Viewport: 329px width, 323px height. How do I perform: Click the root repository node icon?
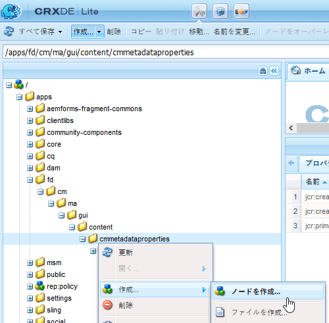pyautogui.click(x=18, y=84)
